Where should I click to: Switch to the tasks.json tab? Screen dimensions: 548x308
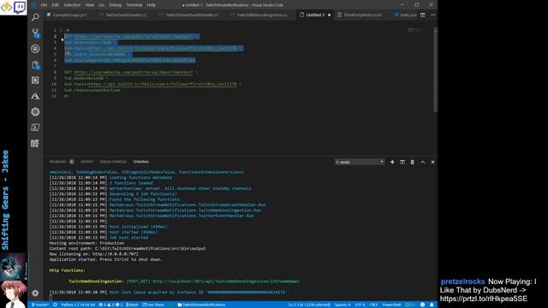405,15
